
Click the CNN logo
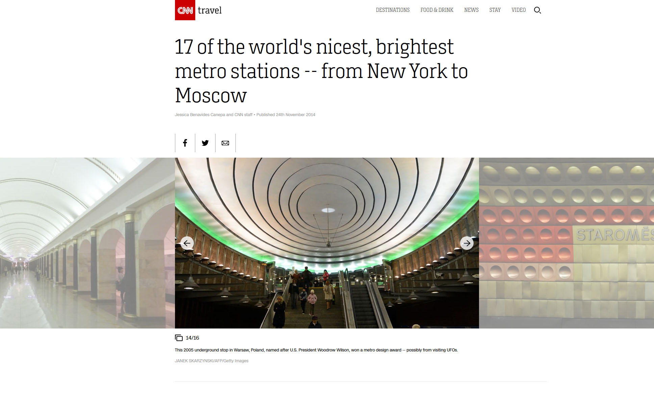coord(185,10)
